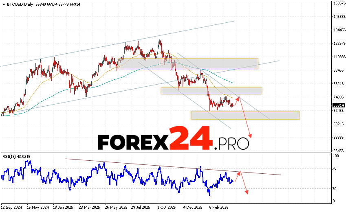Screen dimensions: 348x212
Task: Click the red downward forecast arrowhead on price chart
Action: pos(250,136)
